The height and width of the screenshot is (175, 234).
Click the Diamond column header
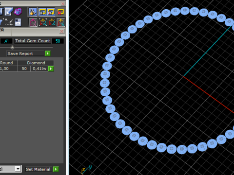pyautogui.click(x=36, y=63)
